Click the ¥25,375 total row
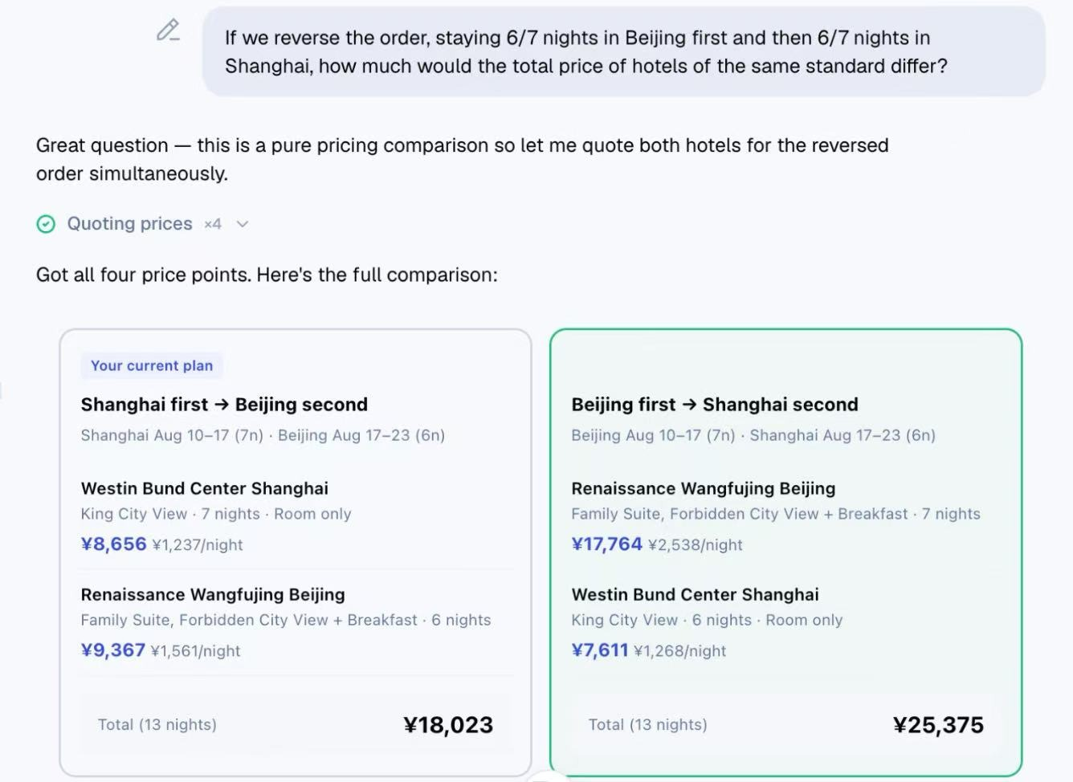 pyautogui.click(x=785, y=725)
